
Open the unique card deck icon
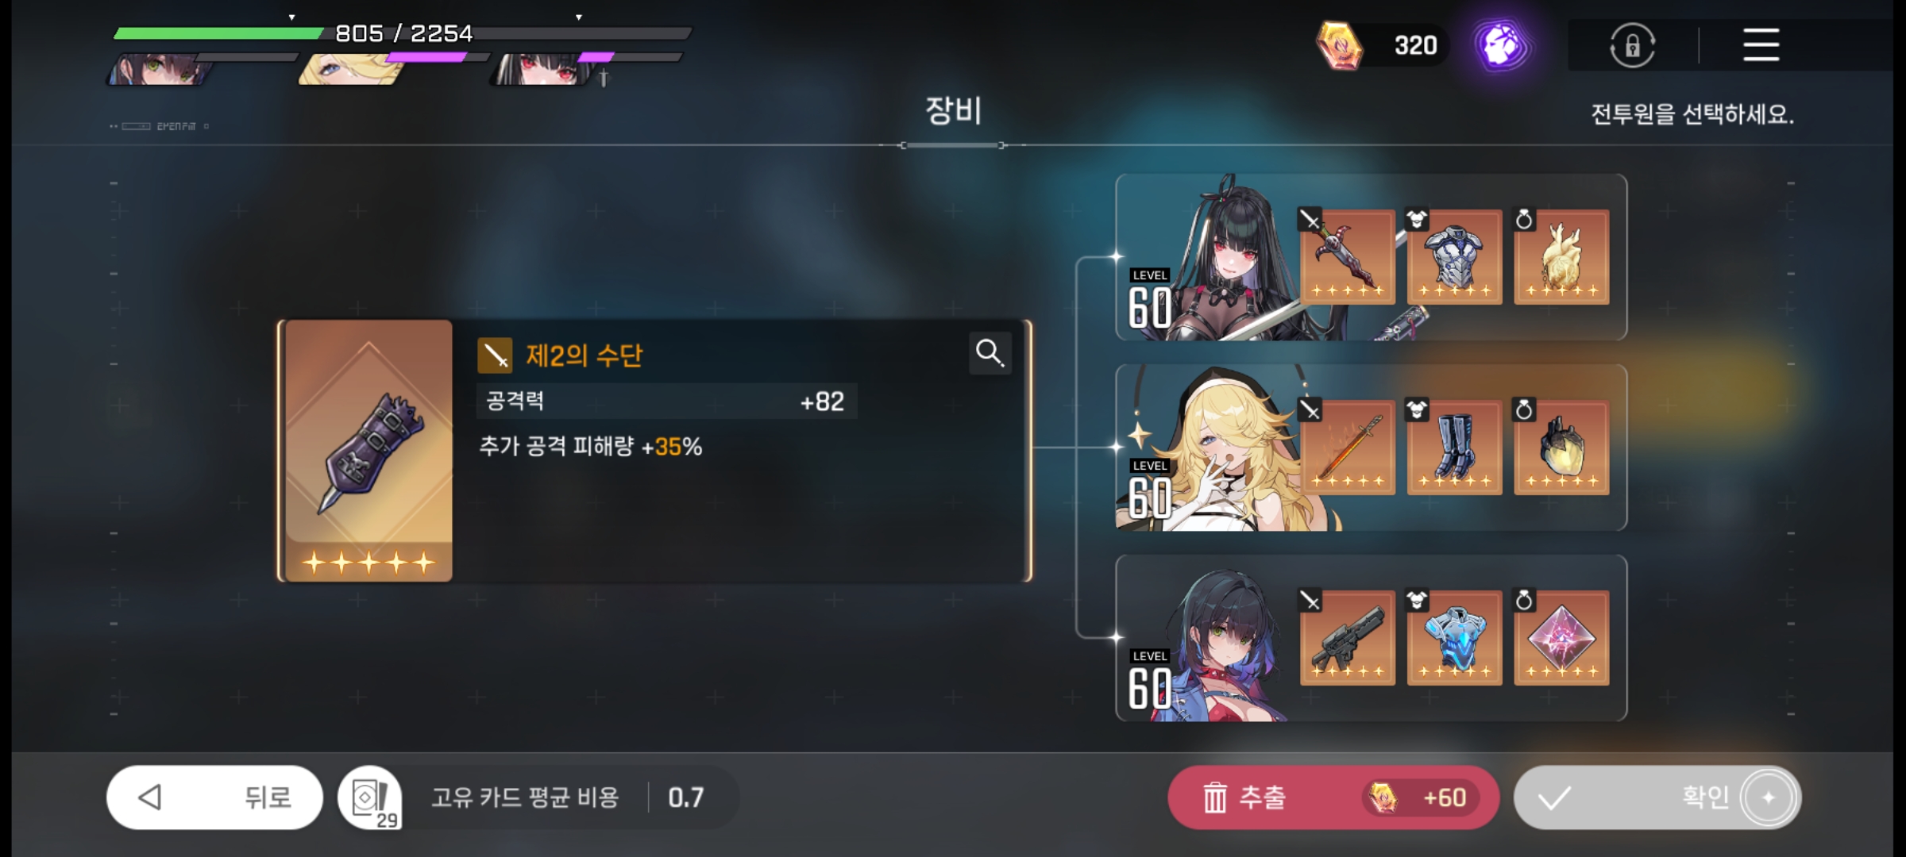[370, 797]
